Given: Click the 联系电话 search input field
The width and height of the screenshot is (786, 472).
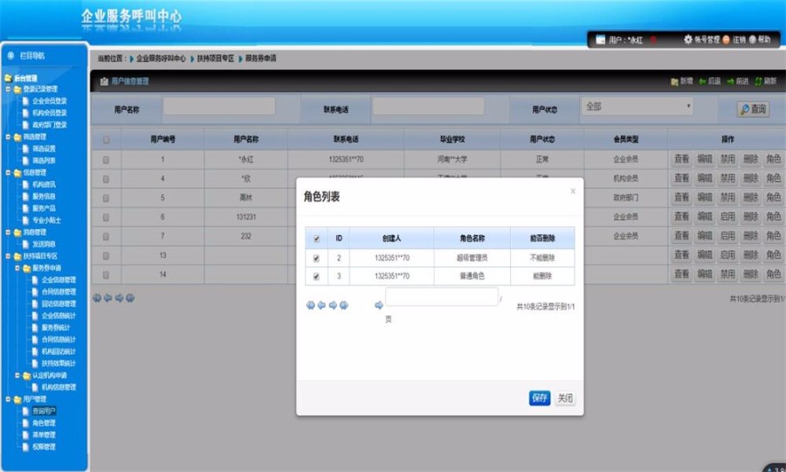Looking at the screenshot, I should pyautogui.click(x=428, y=106).
